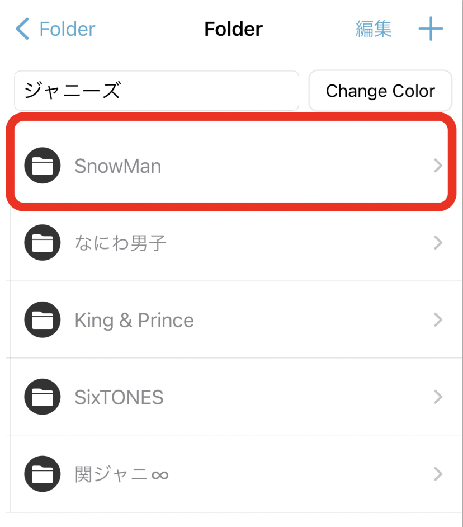The width and height of the screenshot is (463, 527).
Task: Click the SnowMan folder icon
Action: pos(42,166)
